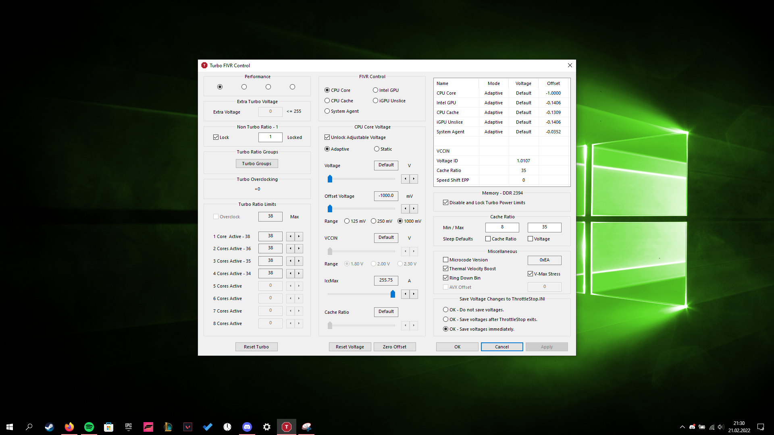
Task: Select CPU Cache radio button
Action: [327, 101]
